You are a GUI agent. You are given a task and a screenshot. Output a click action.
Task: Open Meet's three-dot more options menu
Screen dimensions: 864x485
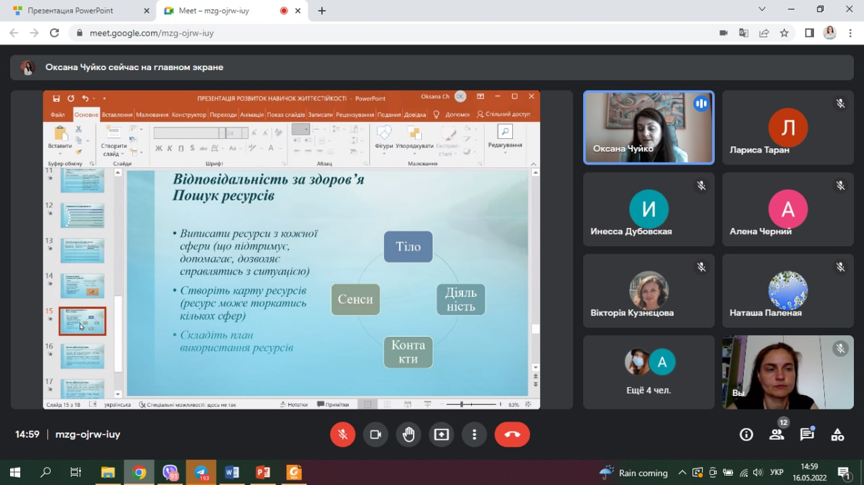coord(475,434)
